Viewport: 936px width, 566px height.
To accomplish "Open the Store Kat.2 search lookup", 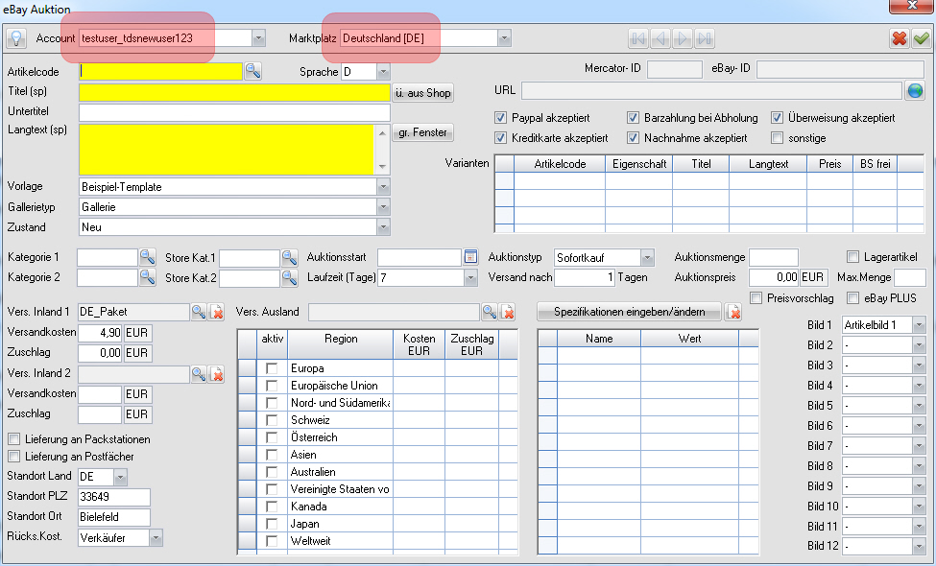I will (x=290, y=277).
